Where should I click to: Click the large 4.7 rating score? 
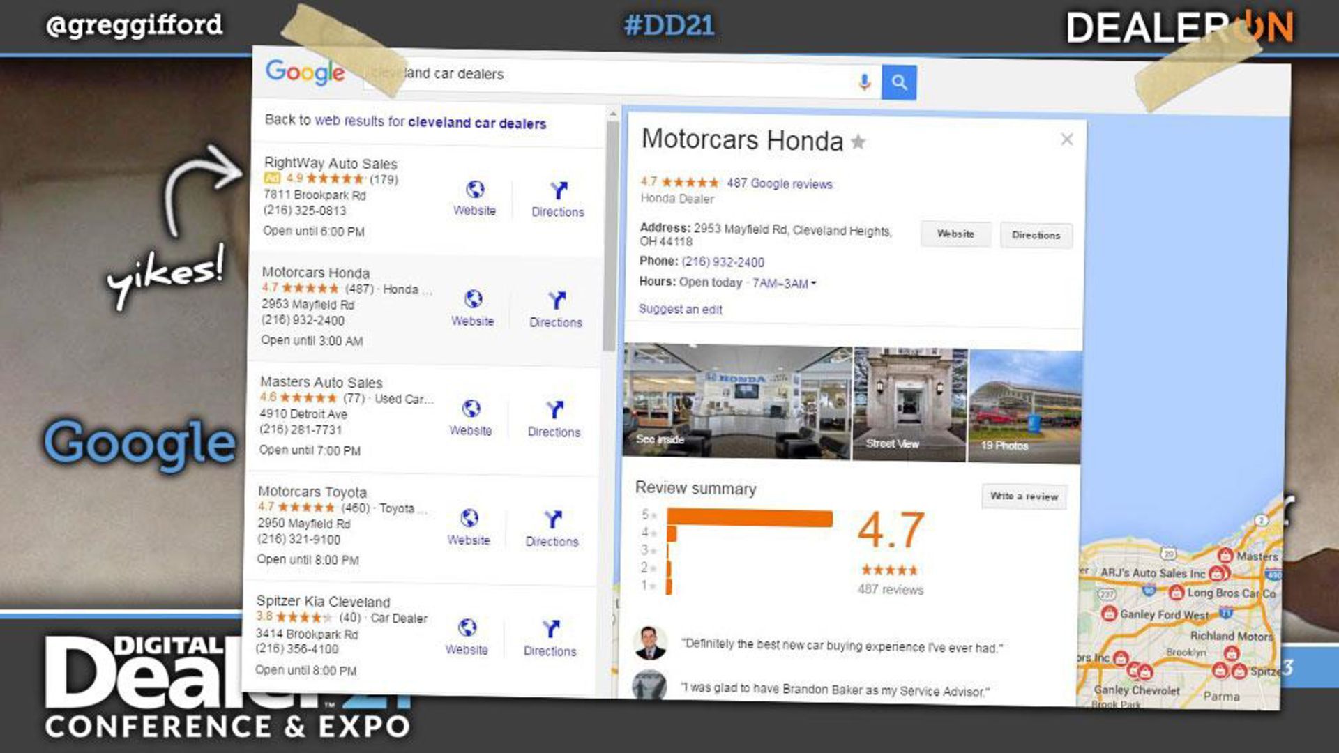point(891,530)
